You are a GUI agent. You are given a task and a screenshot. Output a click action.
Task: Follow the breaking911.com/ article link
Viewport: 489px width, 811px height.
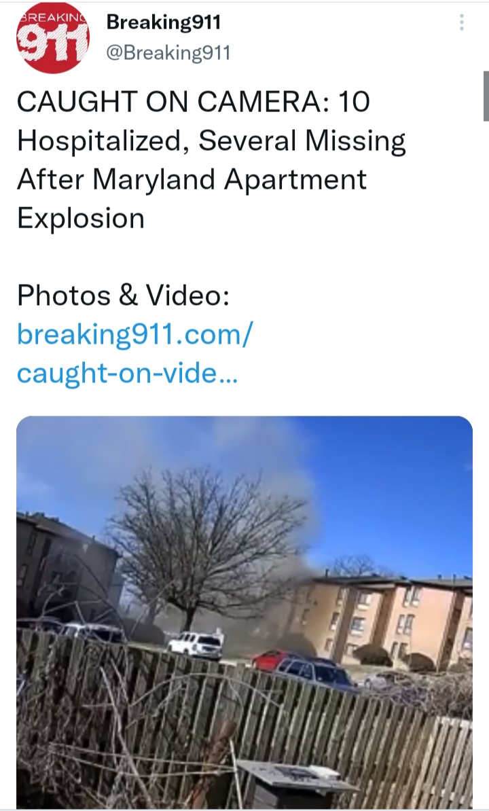coord(135,334)
